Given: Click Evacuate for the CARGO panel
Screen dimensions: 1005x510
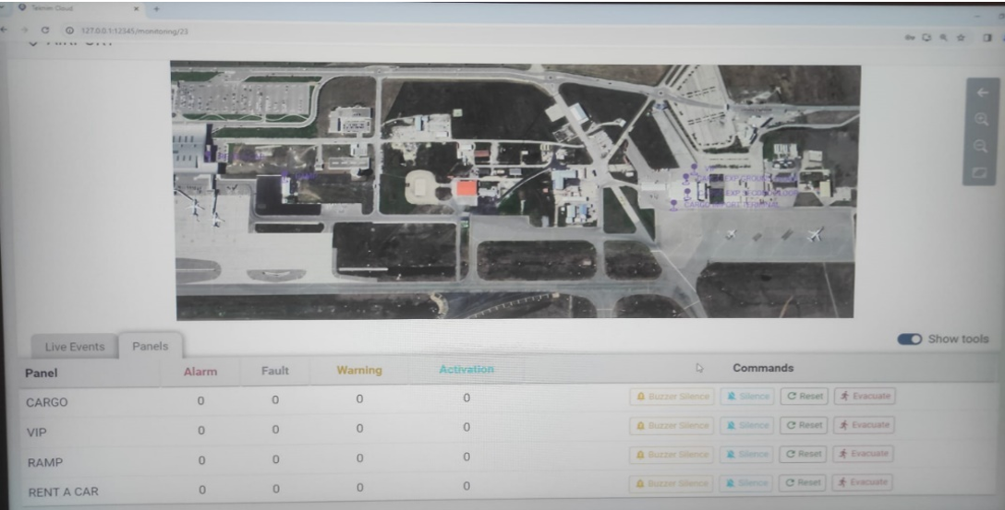Looking at the screenshot, I should [x=865, y=397].
